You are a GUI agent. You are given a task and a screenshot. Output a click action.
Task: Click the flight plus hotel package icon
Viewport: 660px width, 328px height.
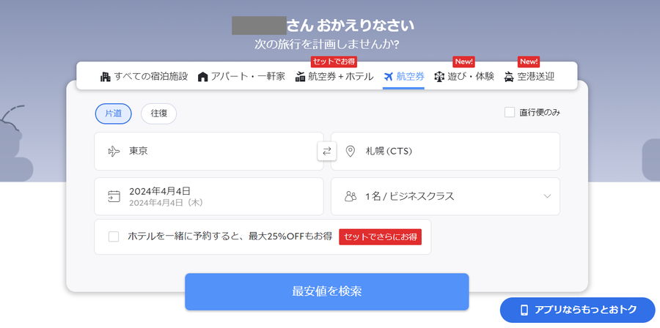click(300, 77)
